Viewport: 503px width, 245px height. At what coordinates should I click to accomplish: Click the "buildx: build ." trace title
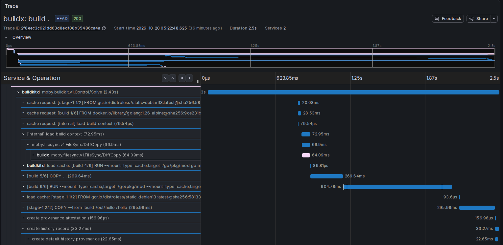tap(26, 19)
